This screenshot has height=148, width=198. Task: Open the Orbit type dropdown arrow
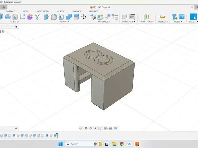(83, 128)
